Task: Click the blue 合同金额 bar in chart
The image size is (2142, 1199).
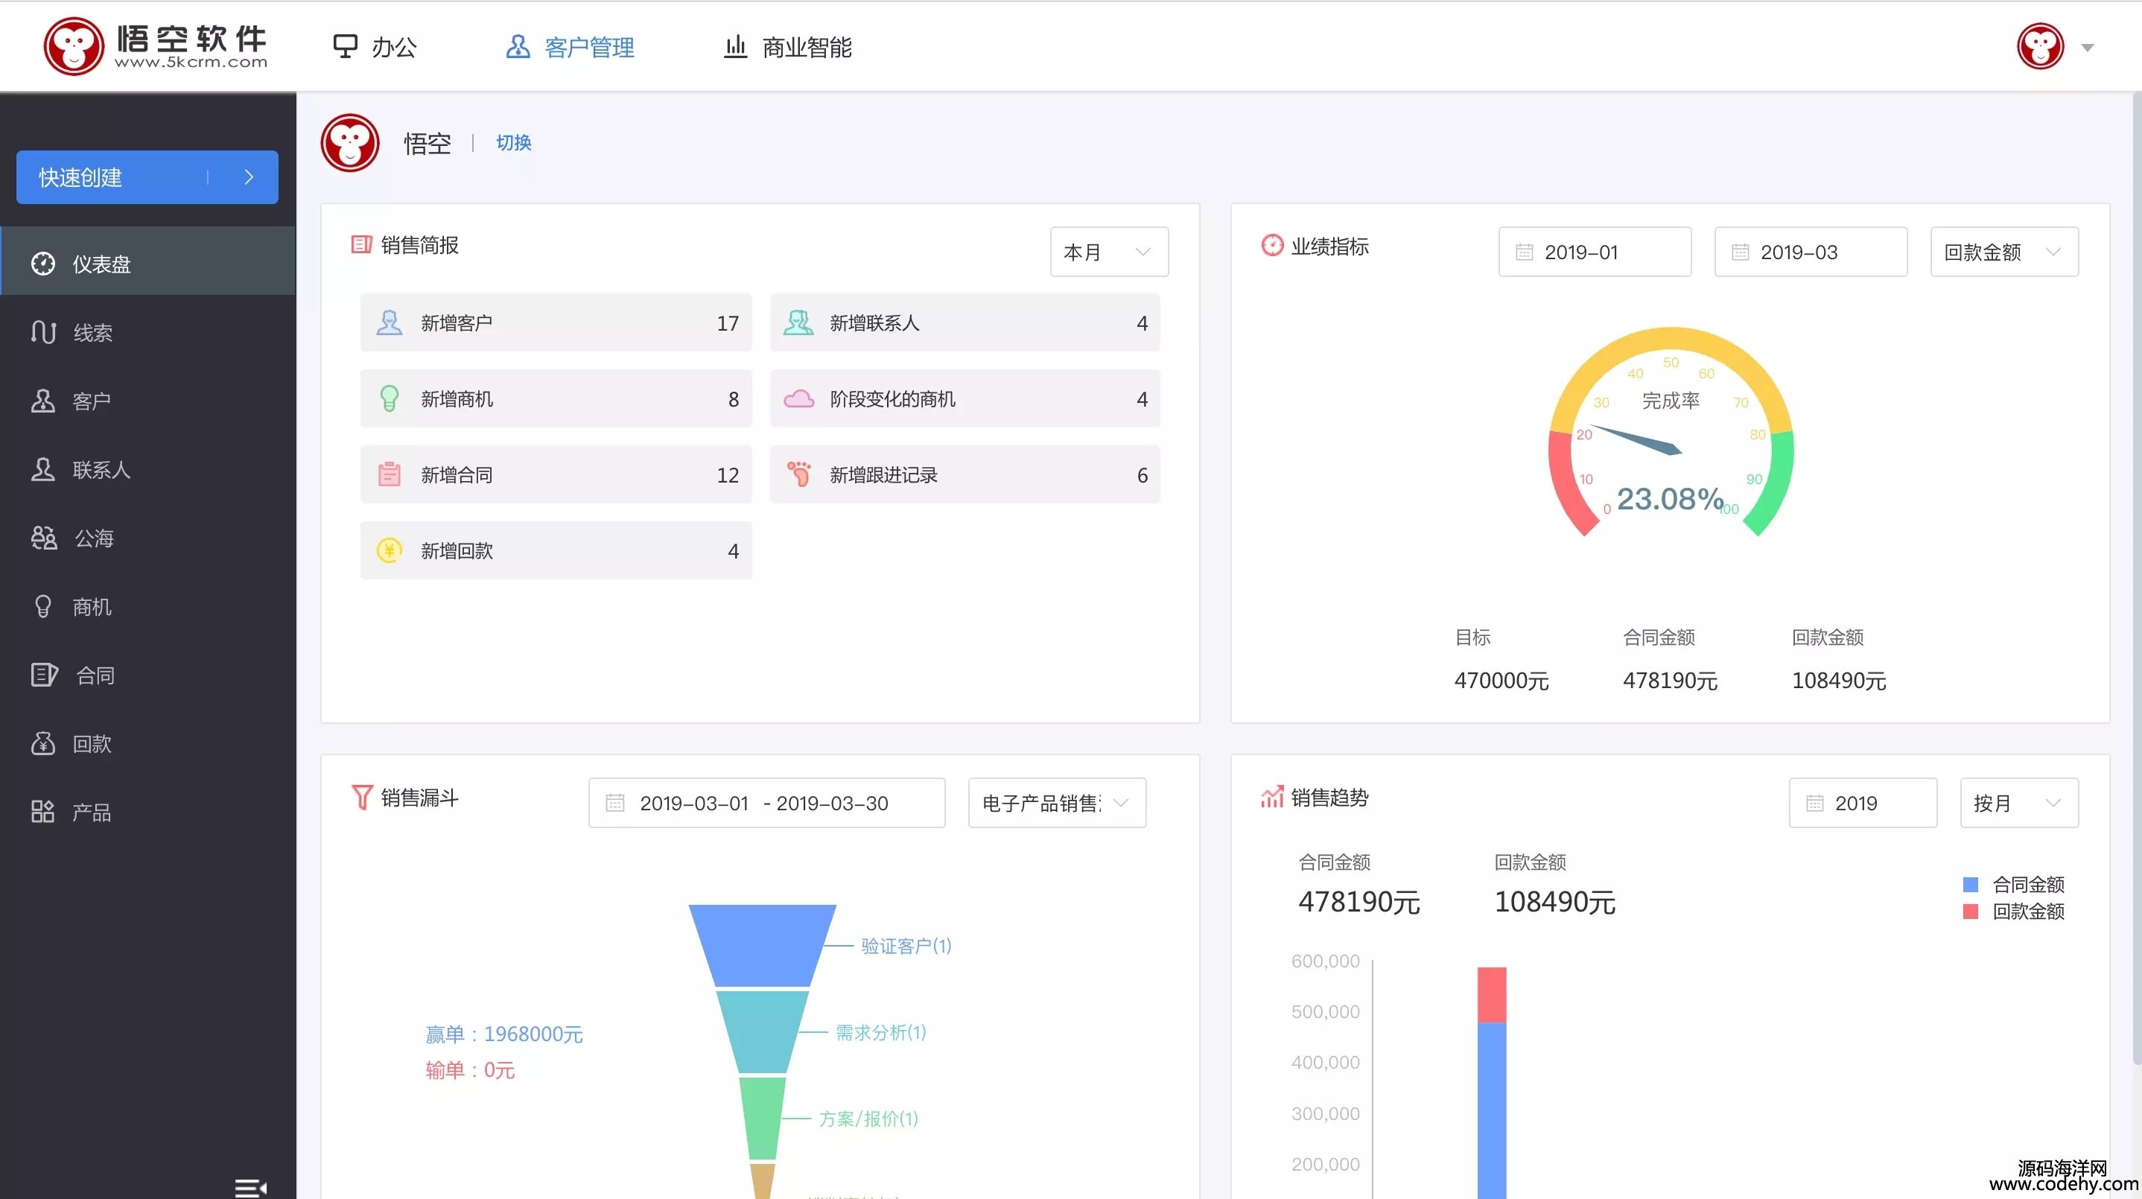Action: pyautogui.click(x=1492, y=1110)
